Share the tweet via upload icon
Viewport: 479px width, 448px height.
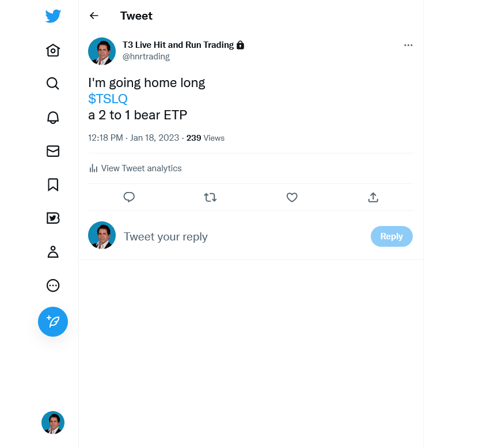pyautogui.click(x=373, y=197)
